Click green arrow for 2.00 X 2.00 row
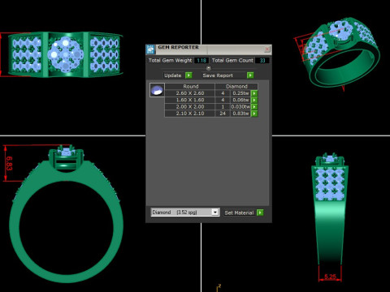 (x=254, y=107)
